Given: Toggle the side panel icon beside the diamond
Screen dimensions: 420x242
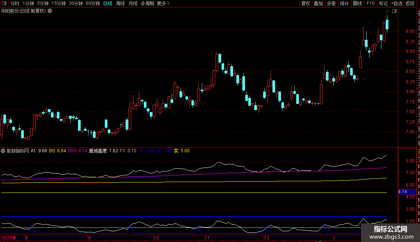Looking at the screenshot, I should [394, 11].
